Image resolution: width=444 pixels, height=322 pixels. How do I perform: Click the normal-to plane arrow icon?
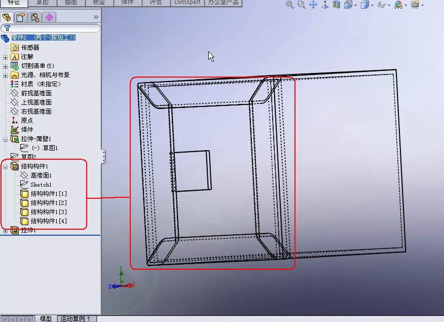325,5
